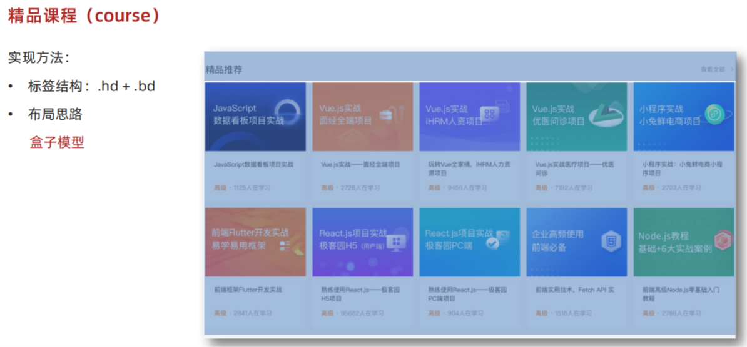Click the 904人在学习 text
The width and height of the screenshot is (747, 347).
pyautogui.click(x=465, y=313)
